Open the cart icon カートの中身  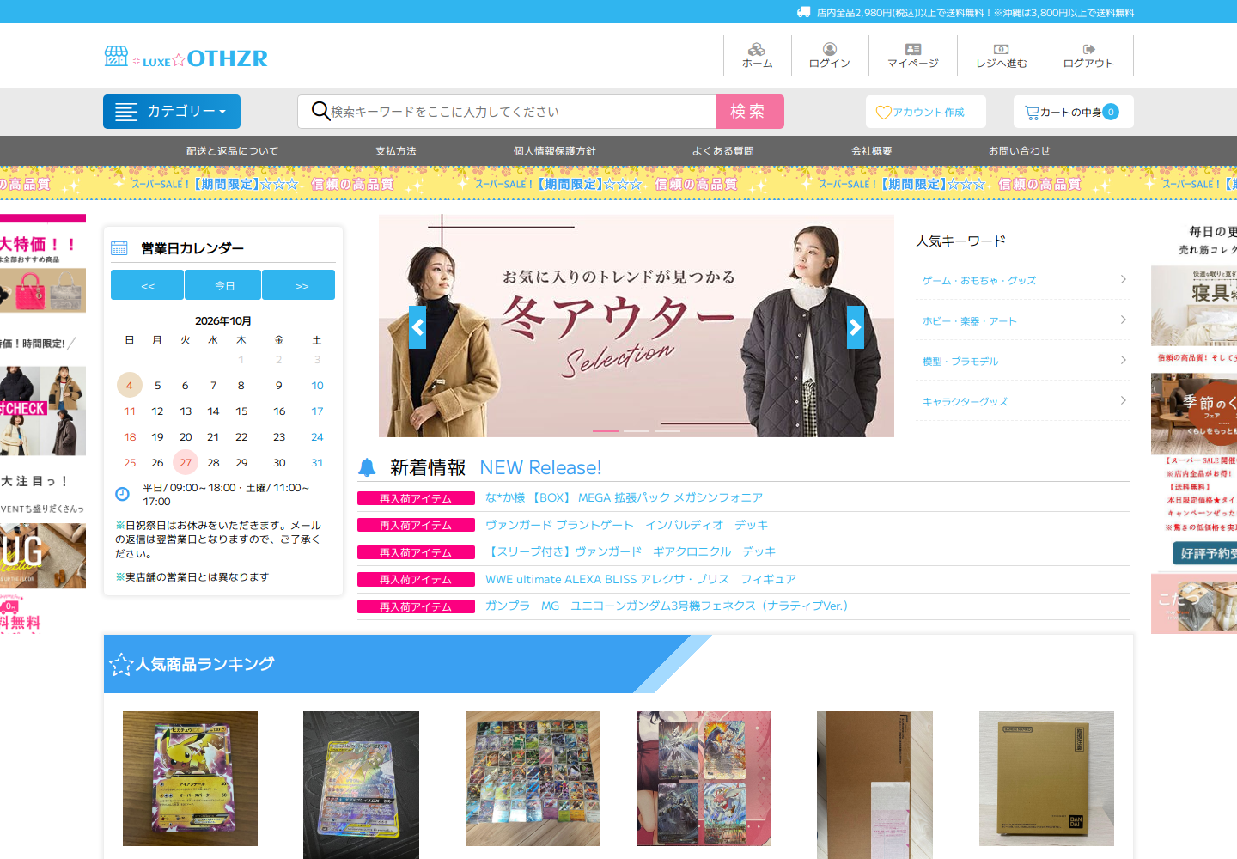(1032, 113)
